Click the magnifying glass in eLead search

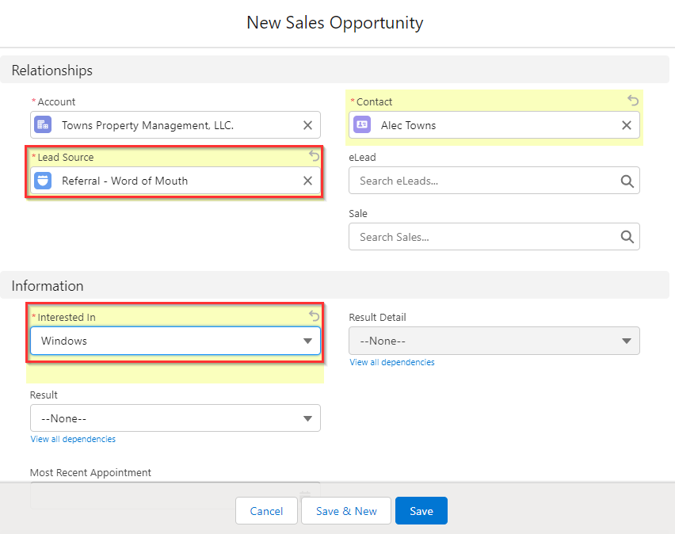point(627,181)
